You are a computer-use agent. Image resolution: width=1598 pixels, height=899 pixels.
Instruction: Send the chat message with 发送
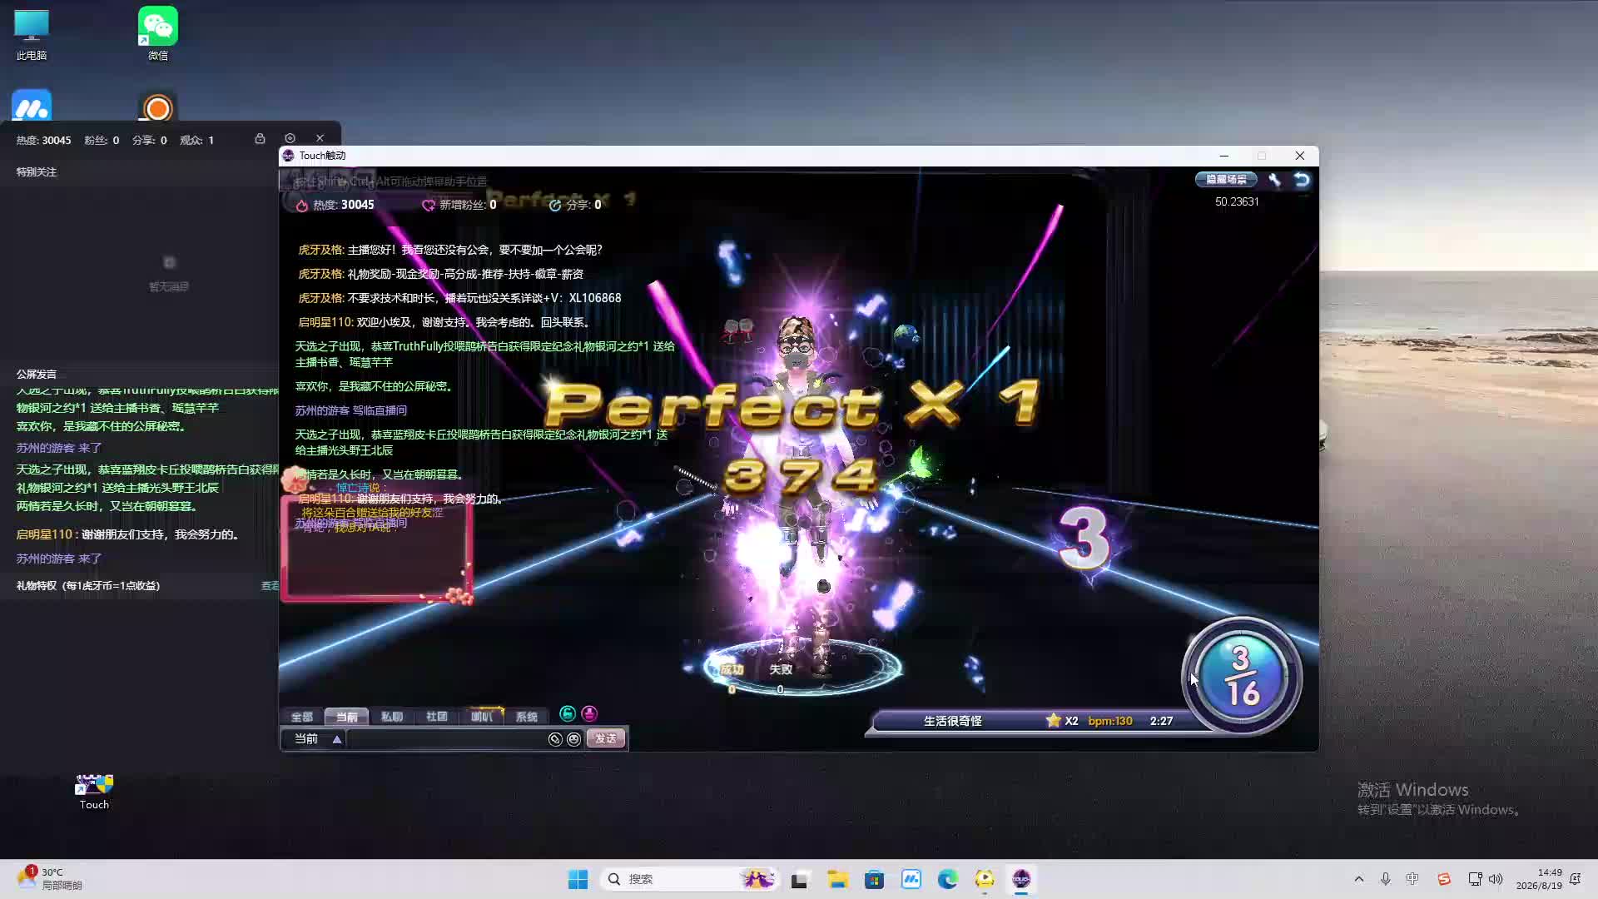[606, 738]
